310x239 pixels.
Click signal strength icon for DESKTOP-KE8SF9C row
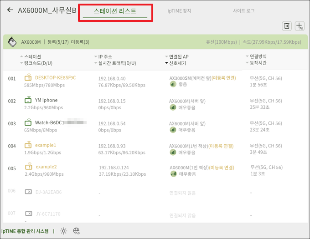(x=173, y=84)
